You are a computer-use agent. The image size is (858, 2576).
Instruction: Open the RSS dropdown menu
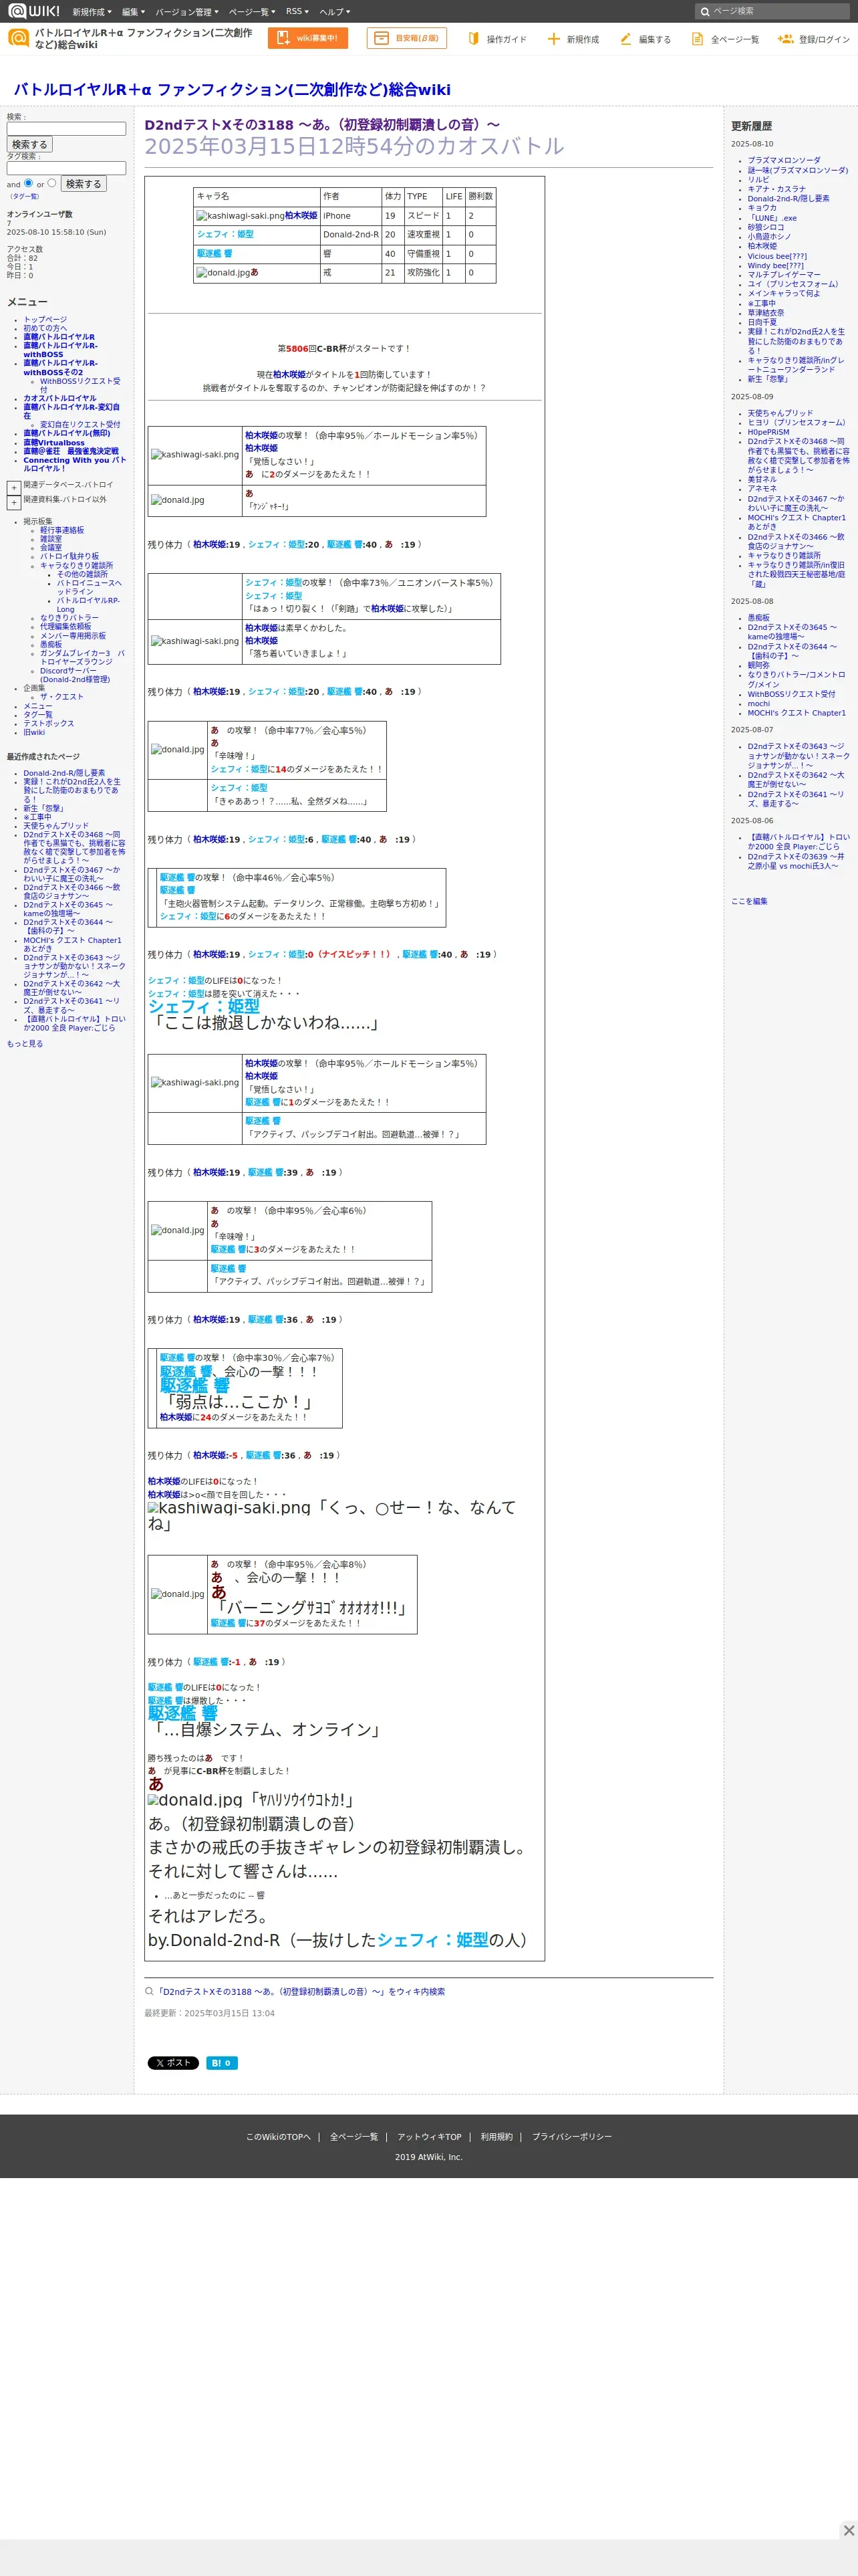click(297, 12)
